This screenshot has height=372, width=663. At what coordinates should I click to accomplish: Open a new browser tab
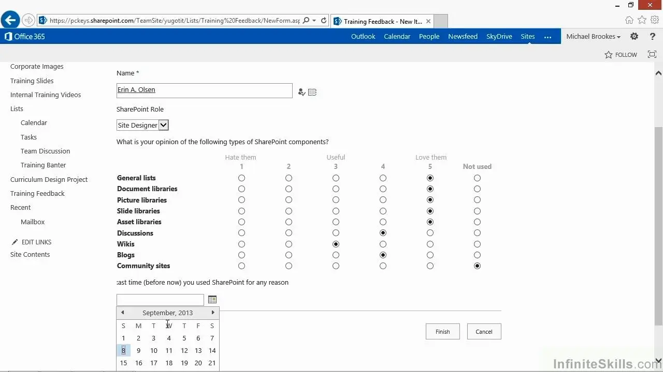pyautogui.click(x=440, y=21)
